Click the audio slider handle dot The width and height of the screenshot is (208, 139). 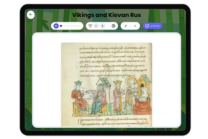[x=61, y=26]
